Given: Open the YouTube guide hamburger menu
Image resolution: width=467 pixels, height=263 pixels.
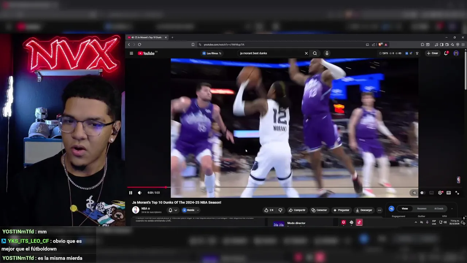Looking at the screenshot, I should 131,53.
